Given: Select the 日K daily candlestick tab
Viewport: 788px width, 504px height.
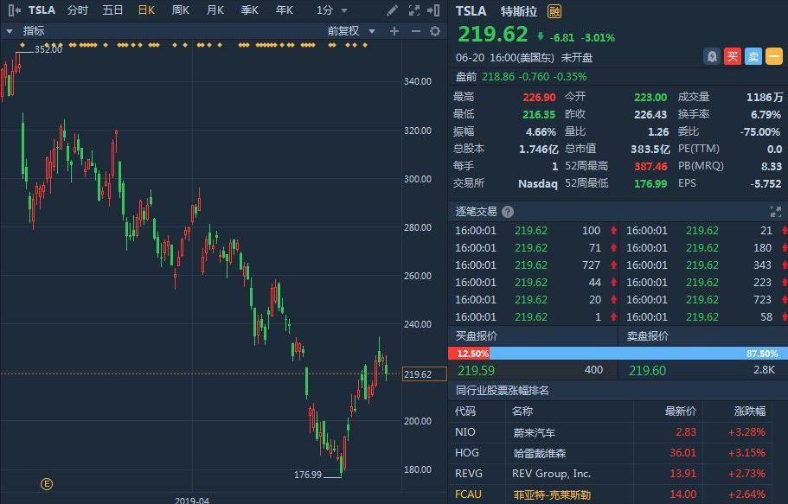Looking at the screenshot, I should click(x=146, y=10).
